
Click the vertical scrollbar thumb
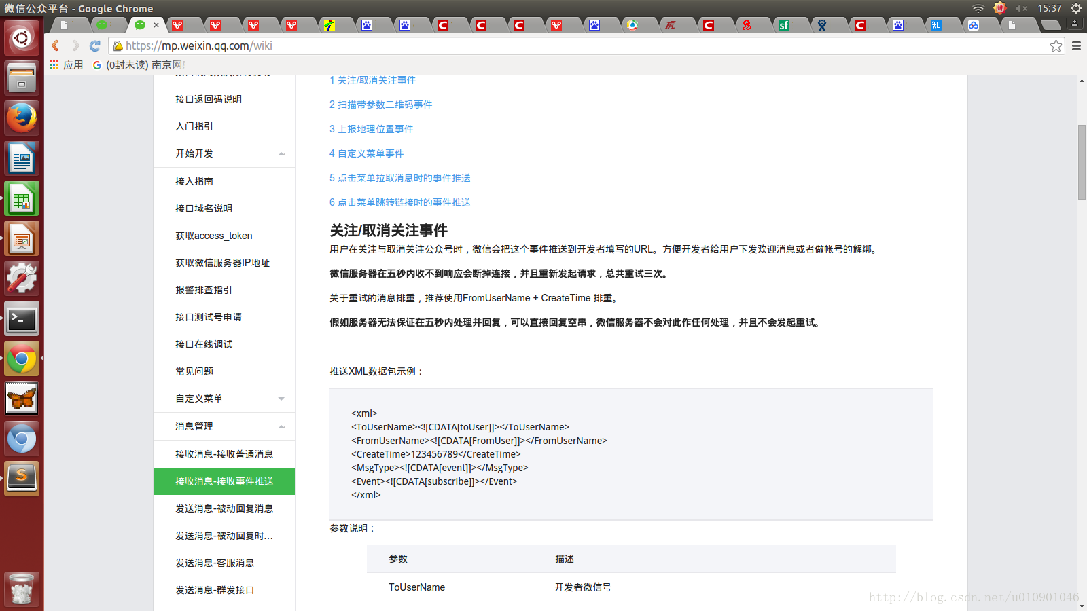click(1082, 162)
